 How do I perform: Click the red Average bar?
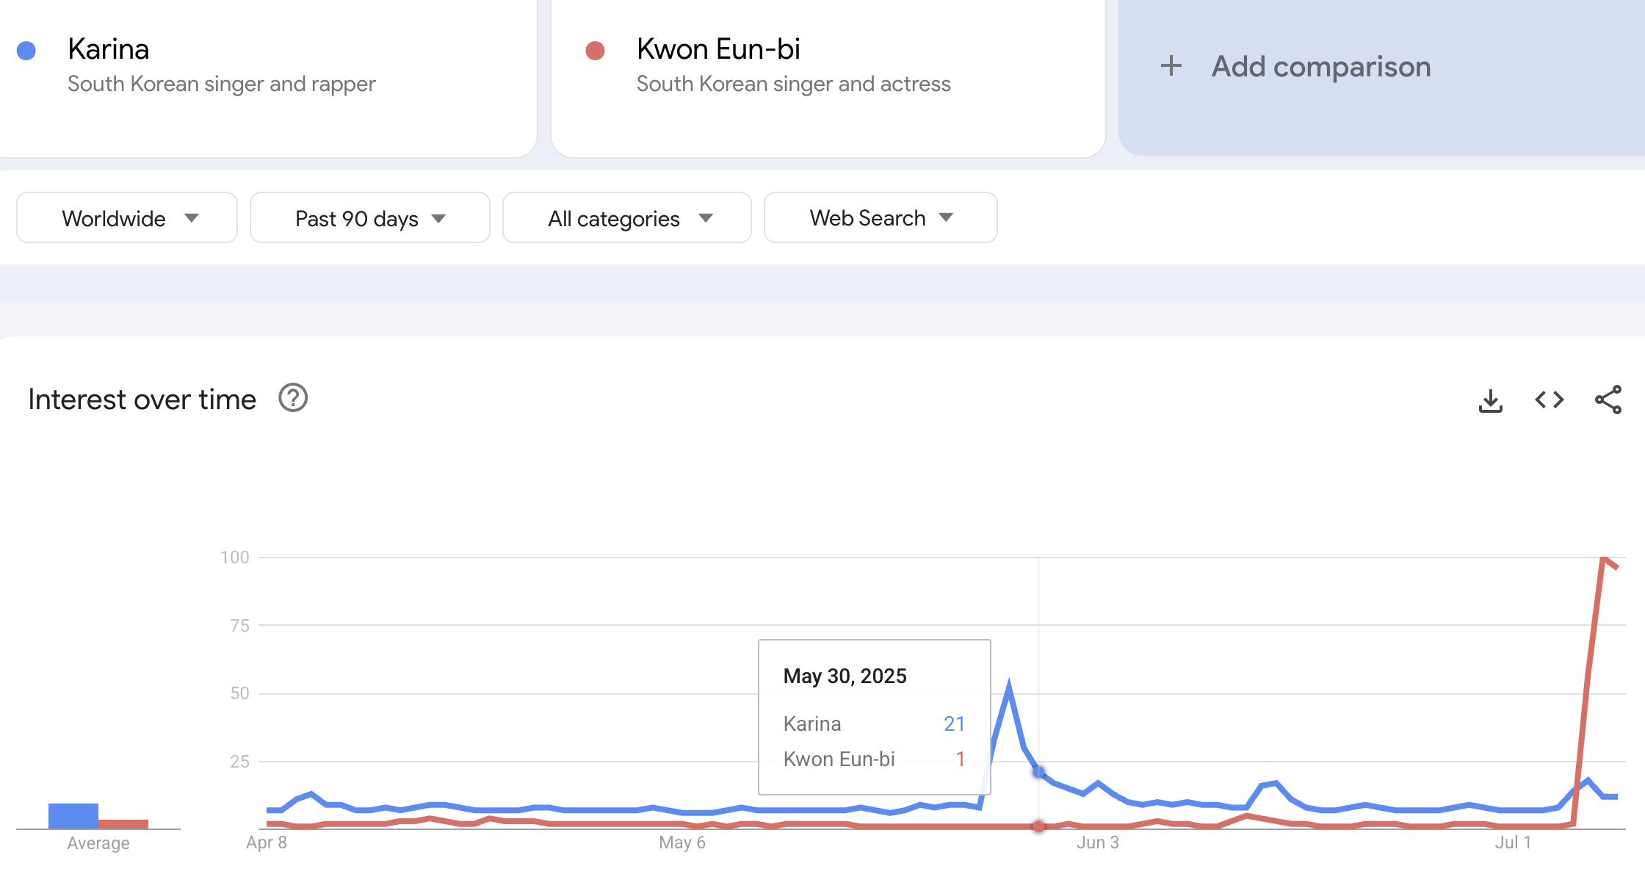click(x=123, y=824)
